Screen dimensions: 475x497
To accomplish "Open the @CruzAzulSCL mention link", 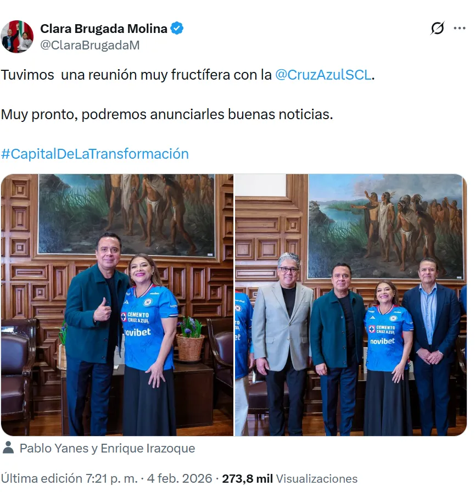I will [323, 75].
